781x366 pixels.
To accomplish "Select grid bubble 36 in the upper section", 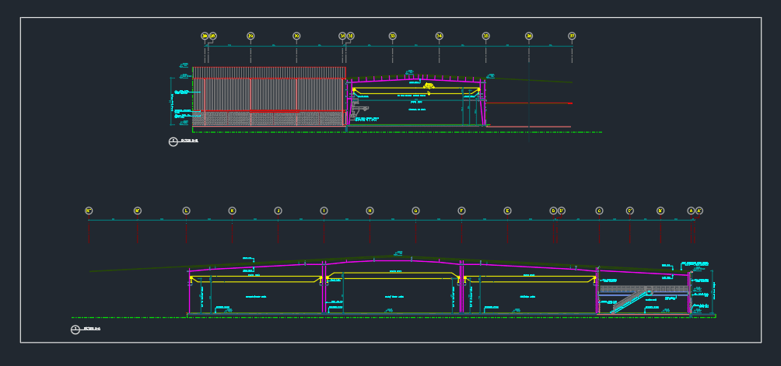I will [529, 36].
